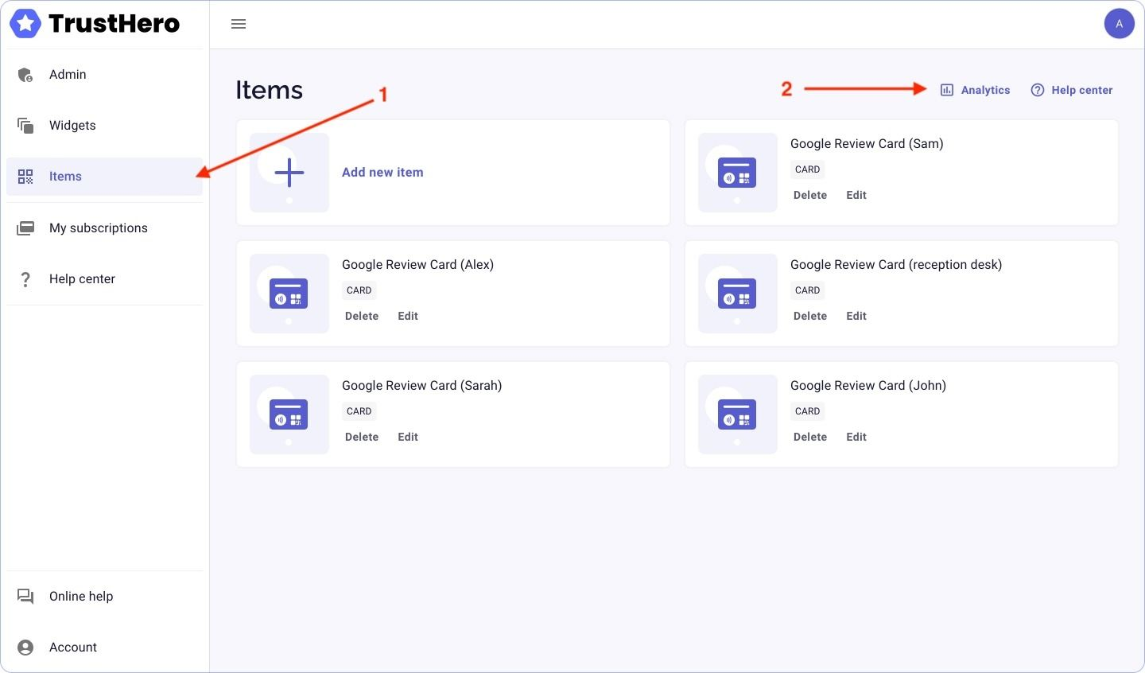Select the Widgets menu item

(72, 126)
